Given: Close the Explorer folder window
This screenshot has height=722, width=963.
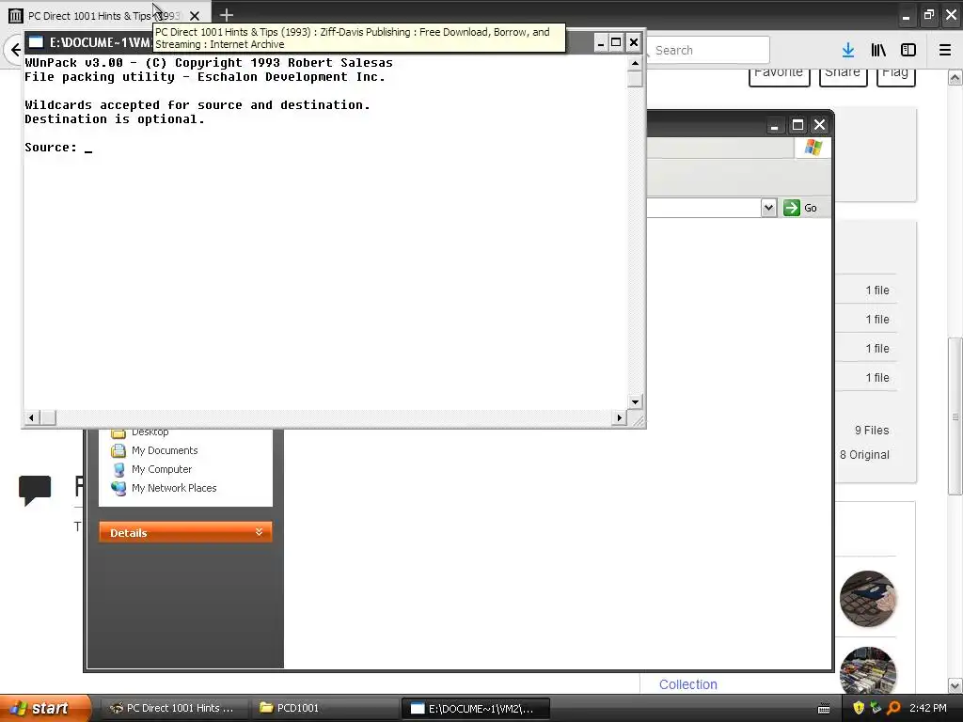Looking at the screenshot, I should (x=819, y=125).
